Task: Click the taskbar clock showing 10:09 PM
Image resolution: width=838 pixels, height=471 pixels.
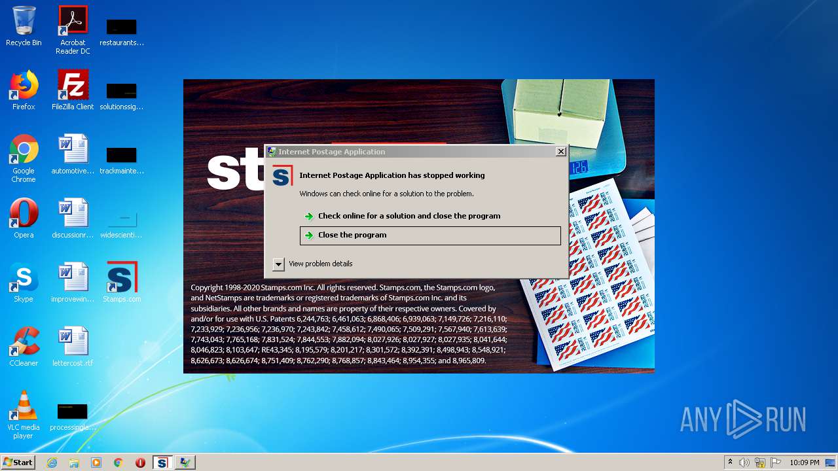Action: coord(804,462)
